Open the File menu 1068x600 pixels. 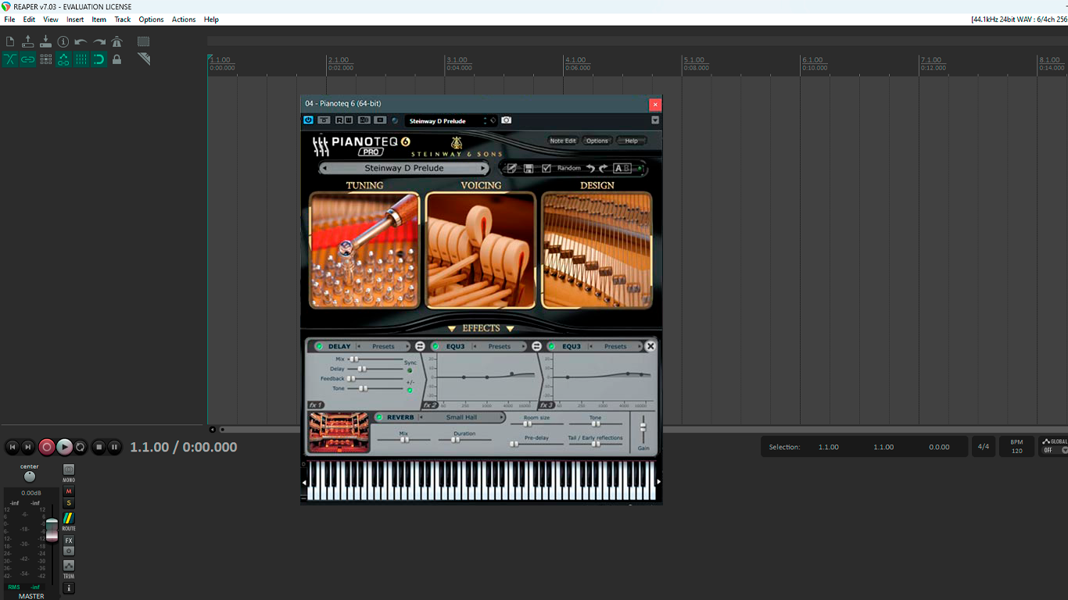click(x=9, y=20)
